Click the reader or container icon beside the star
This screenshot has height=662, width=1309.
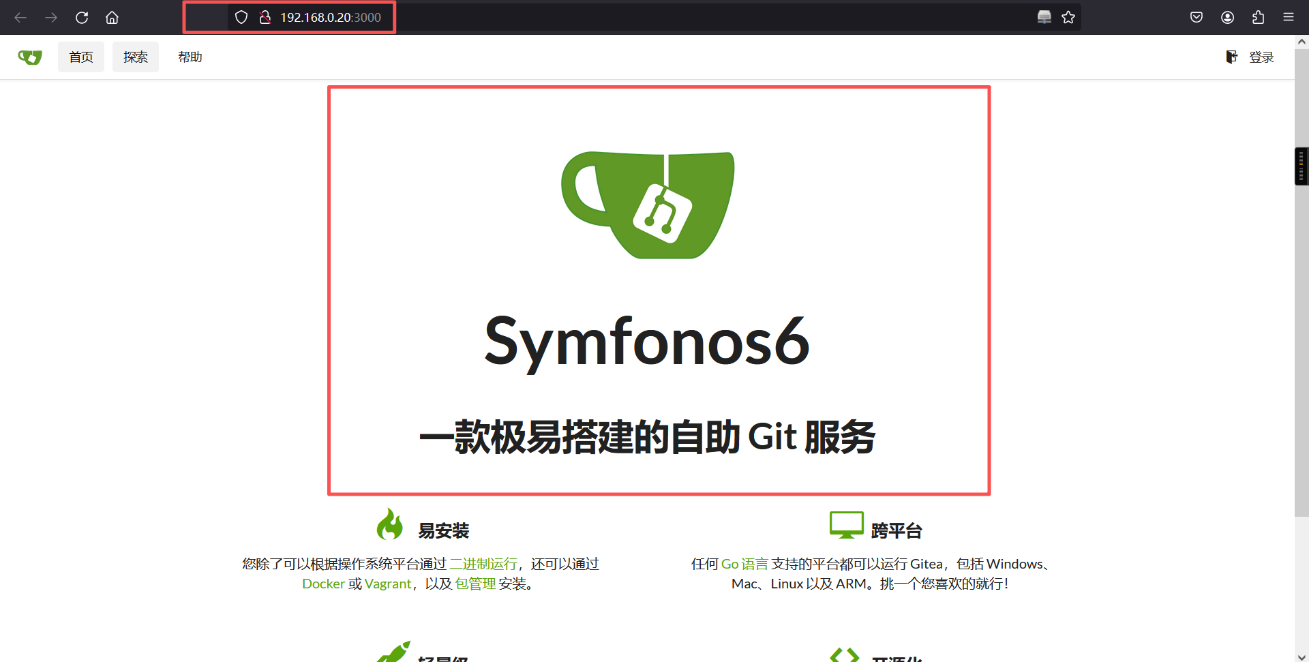coord(1044,18)
